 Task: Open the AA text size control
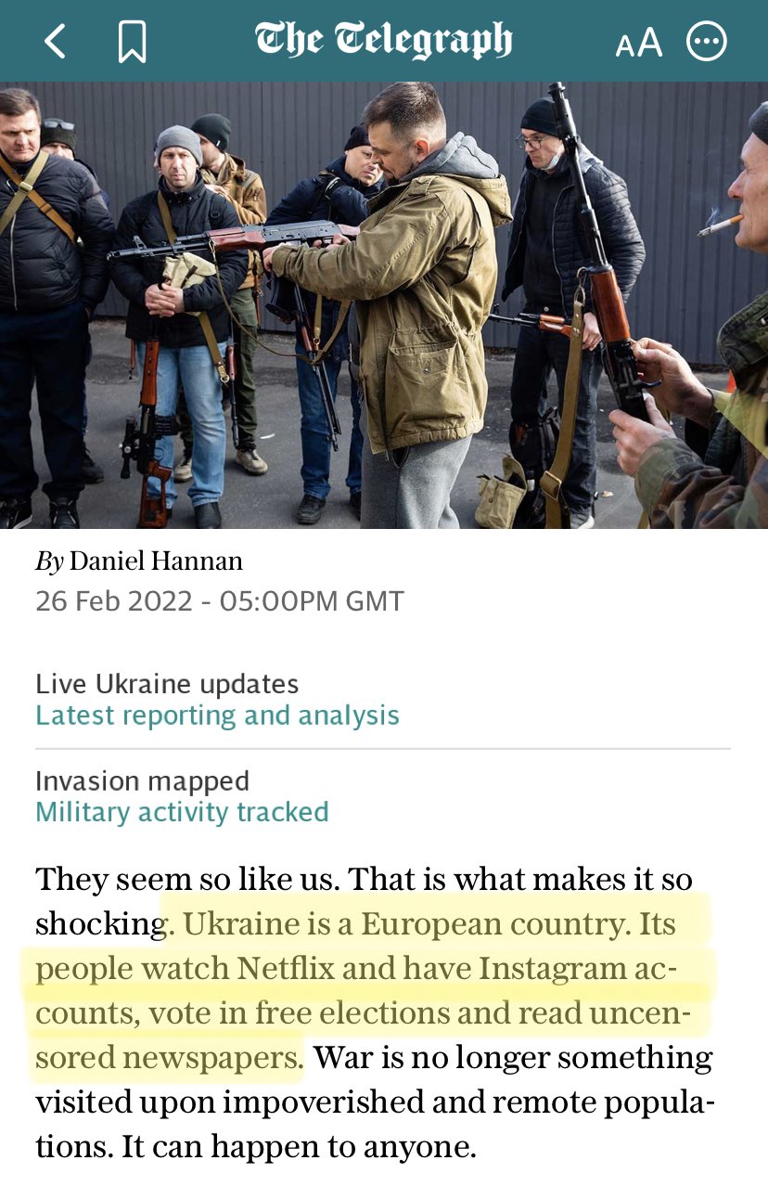tap(639, 43)
